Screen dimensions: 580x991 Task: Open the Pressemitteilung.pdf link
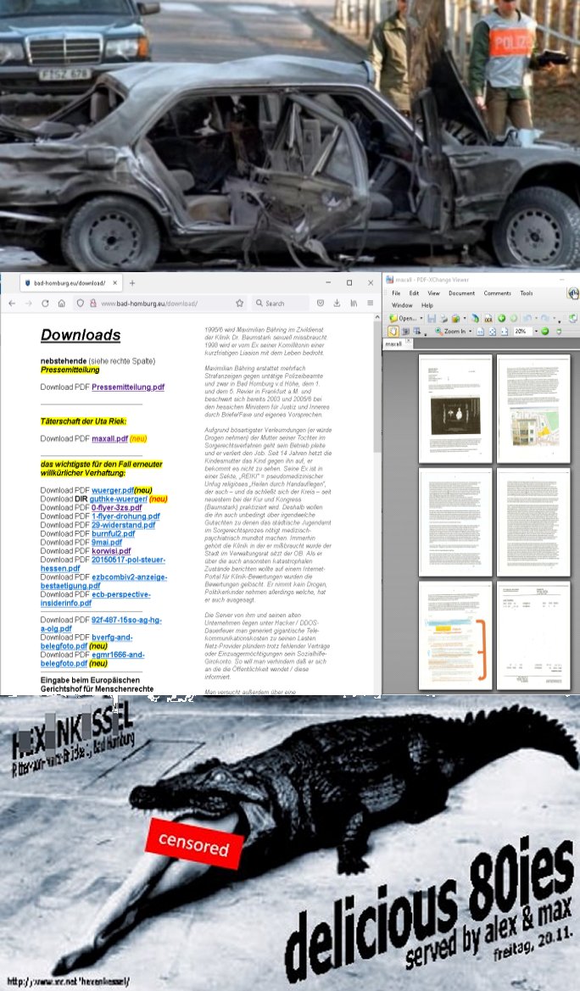tap(128, 387)
